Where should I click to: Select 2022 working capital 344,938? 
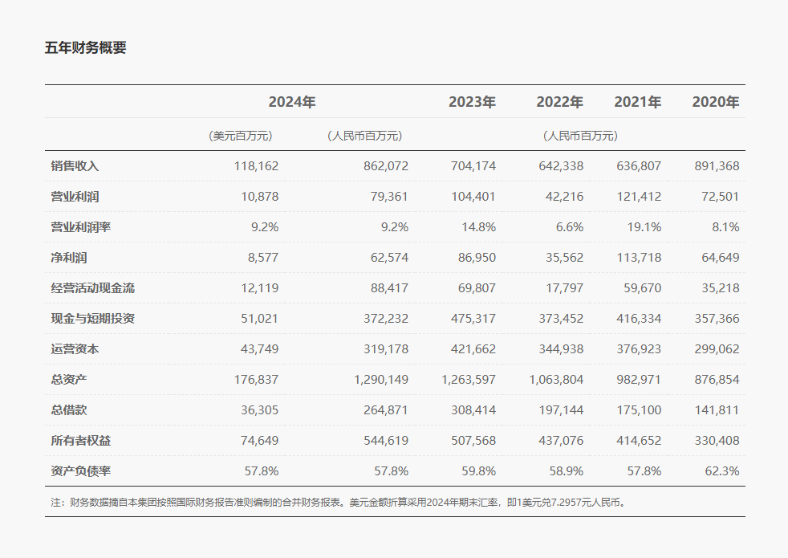(561, 349)
